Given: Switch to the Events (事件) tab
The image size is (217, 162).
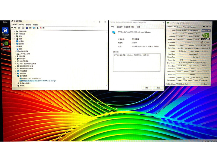Looking at the screenshot, I should point(133,27).
